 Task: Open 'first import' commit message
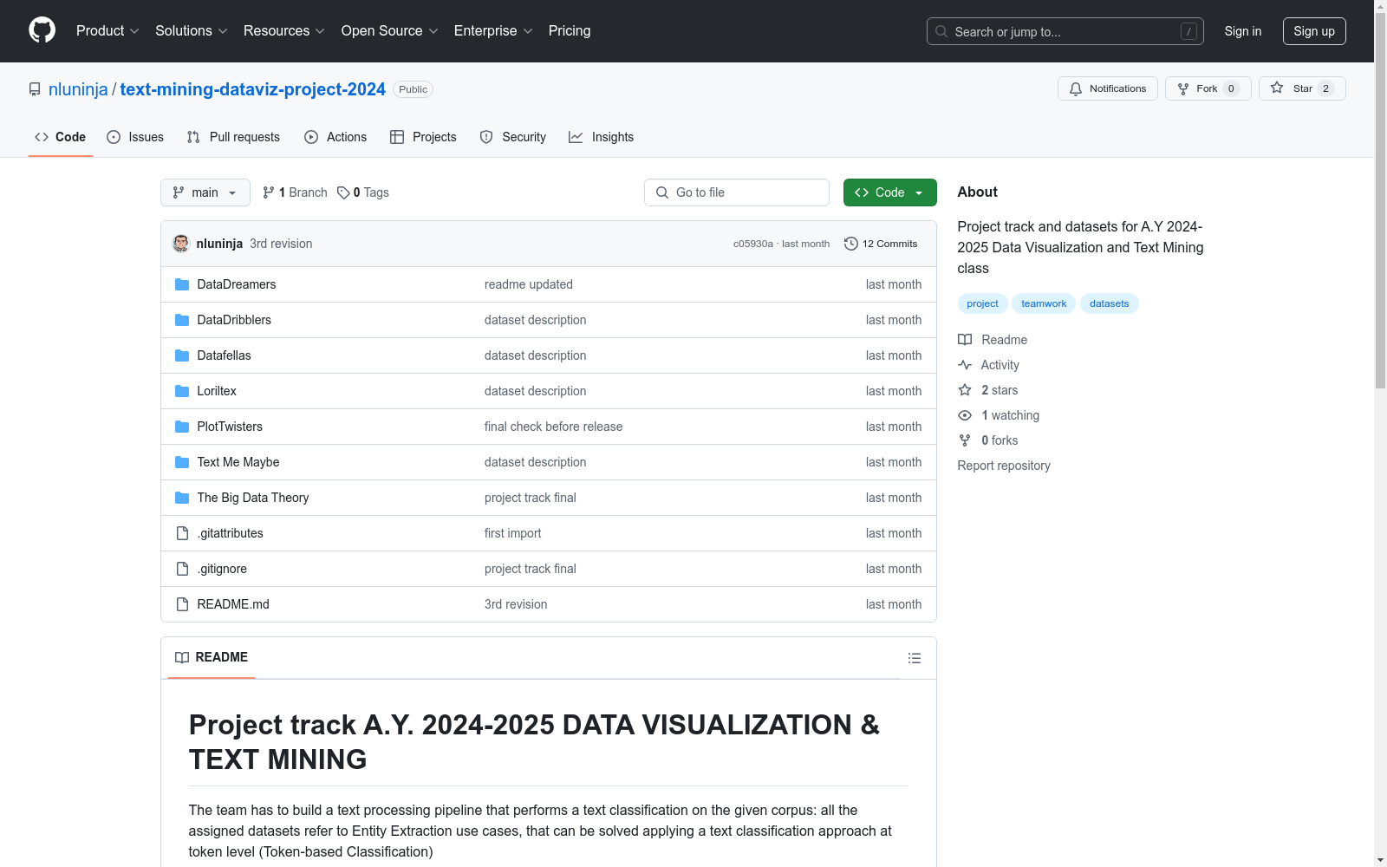click(x=513, y=533)
